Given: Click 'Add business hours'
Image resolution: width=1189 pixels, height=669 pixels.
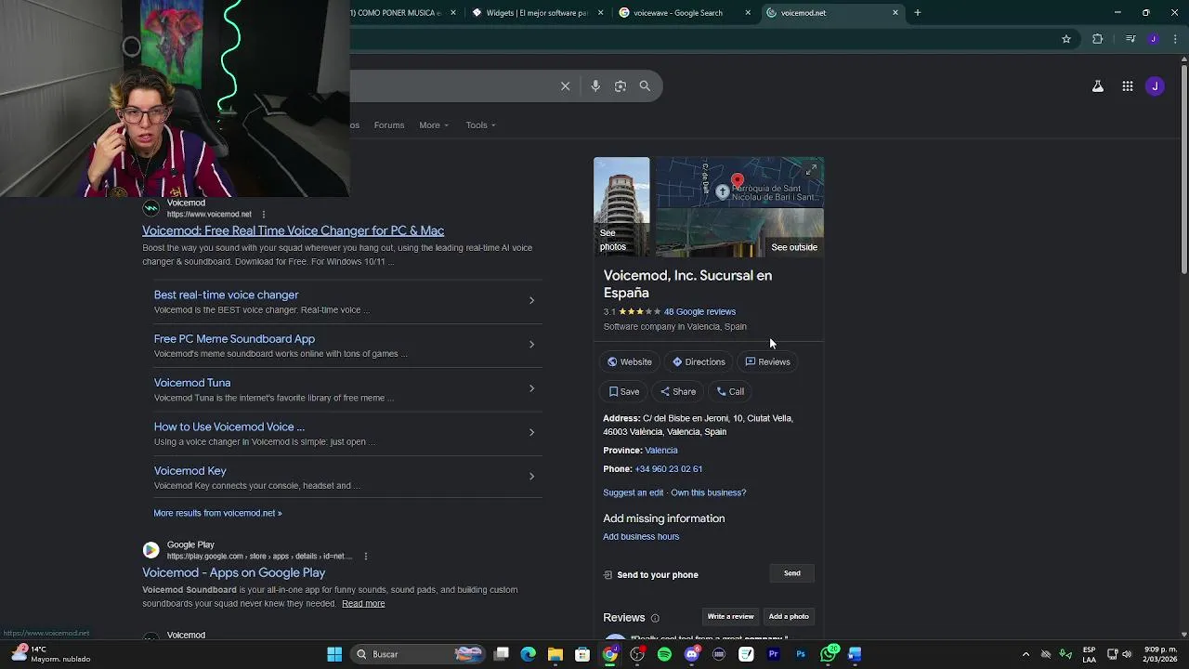Looking at the screenshot, I should [641, 537].
